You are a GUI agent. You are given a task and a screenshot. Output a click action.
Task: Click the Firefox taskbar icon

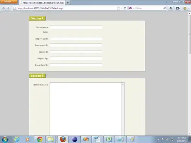pyautogui.click(x=63, y=139)
